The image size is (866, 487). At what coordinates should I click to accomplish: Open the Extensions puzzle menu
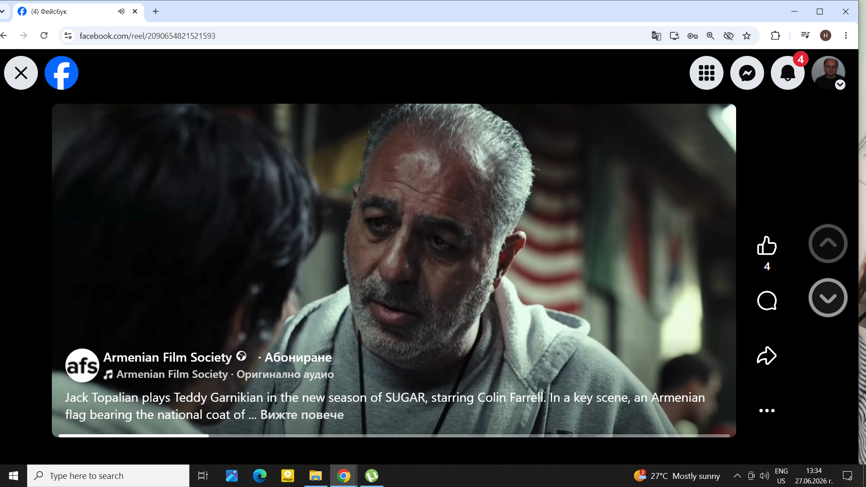775,36
